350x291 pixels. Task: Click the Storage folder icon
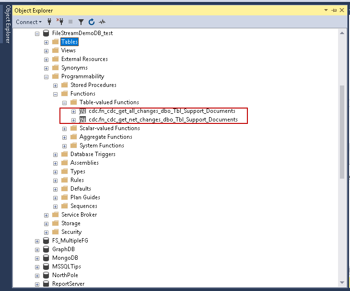coord(55,223)
